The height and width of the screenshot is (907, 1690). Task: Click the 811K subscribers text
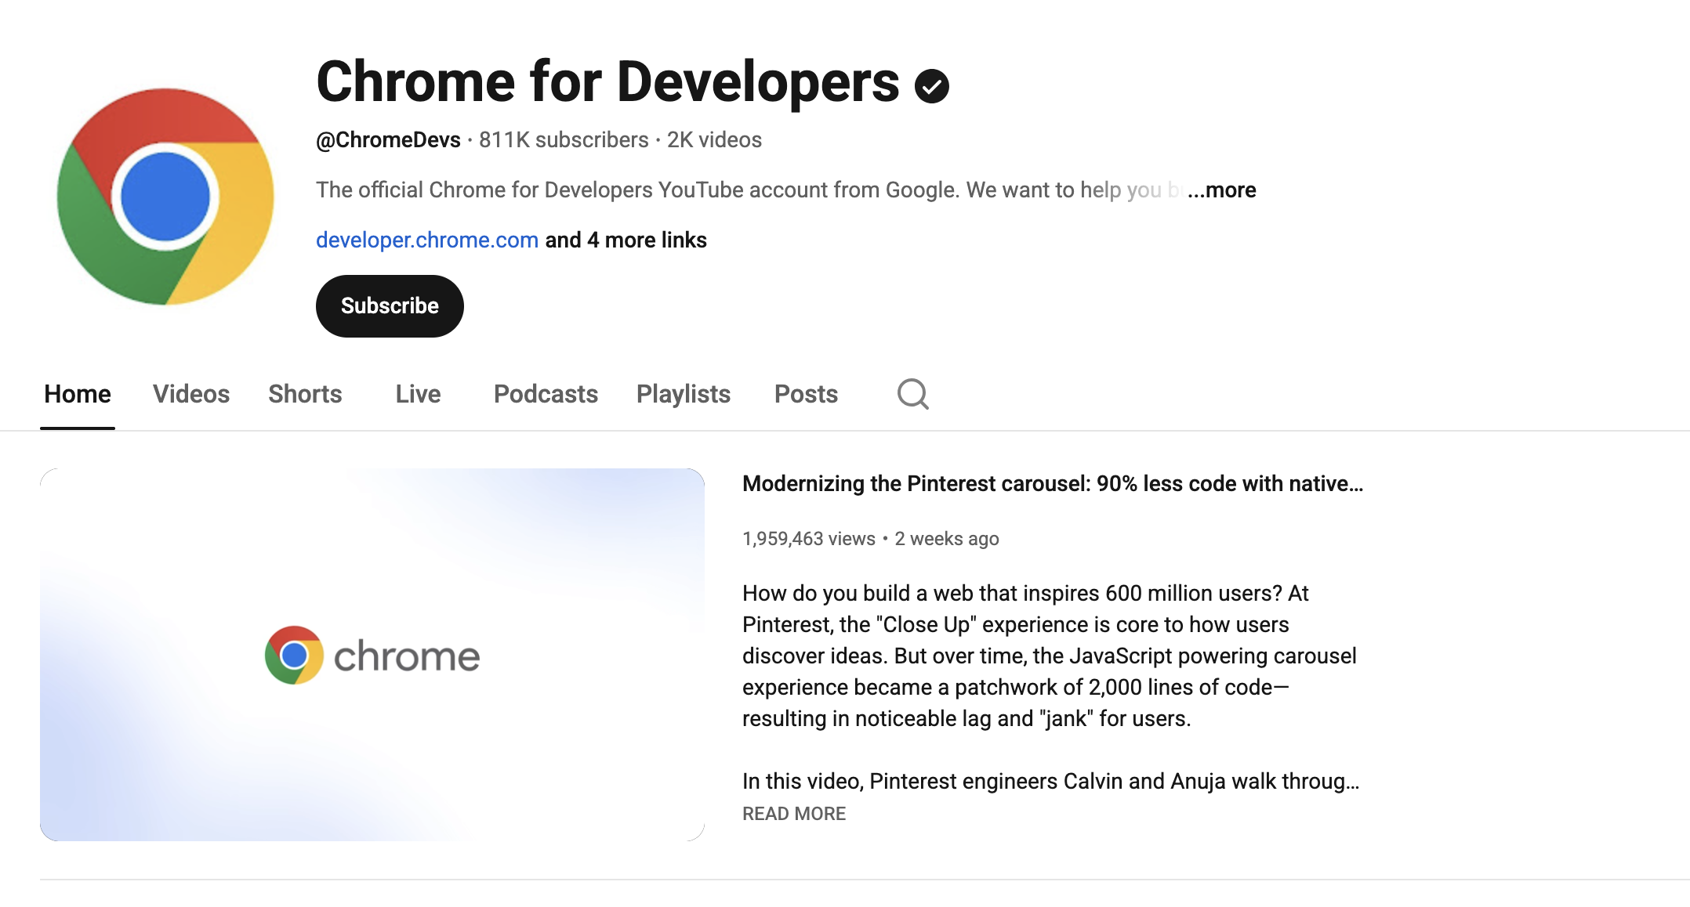tap(564, 140)
